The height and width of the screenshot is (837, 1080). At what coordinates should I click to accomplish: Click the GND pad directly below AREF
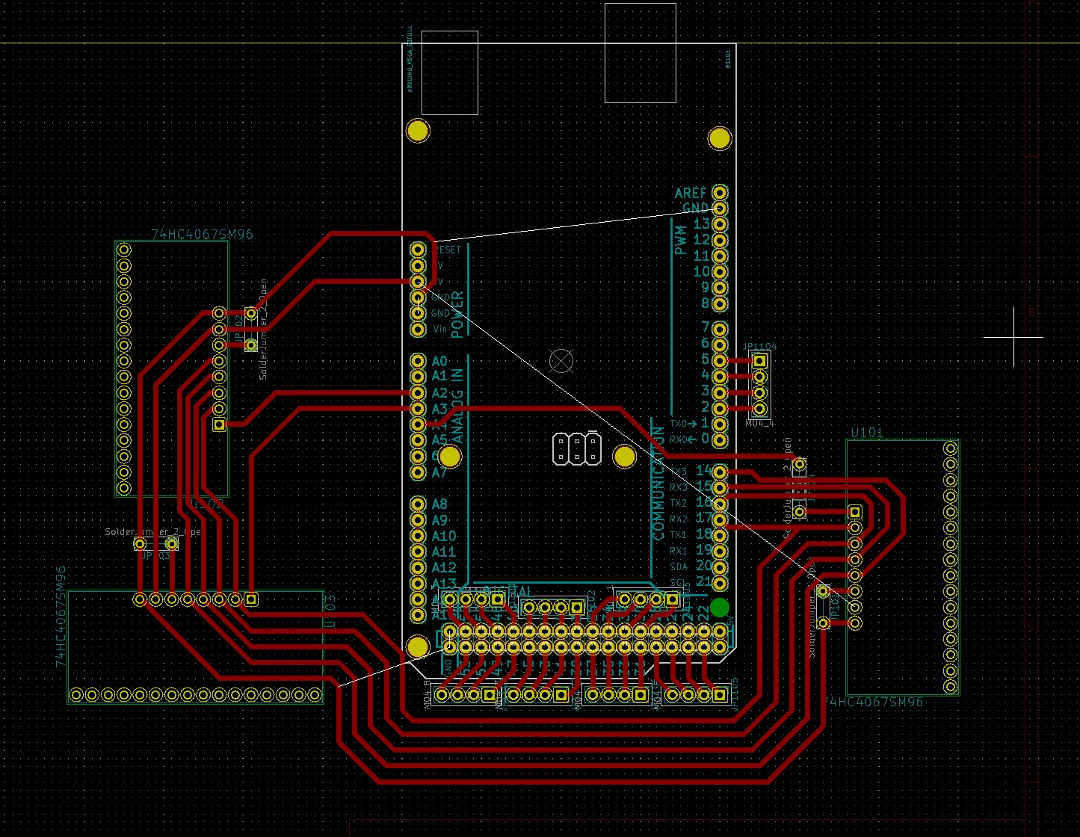coord(719,207)
